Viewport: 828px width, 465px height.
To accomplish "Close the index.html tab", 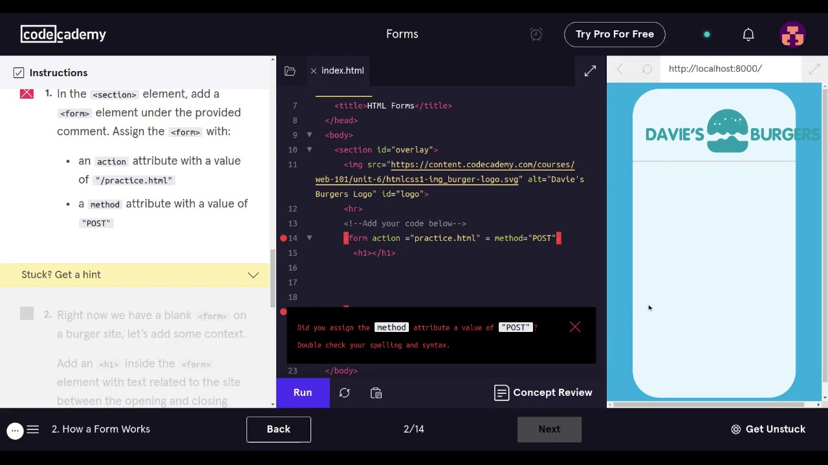I will (x=313, y=70).
